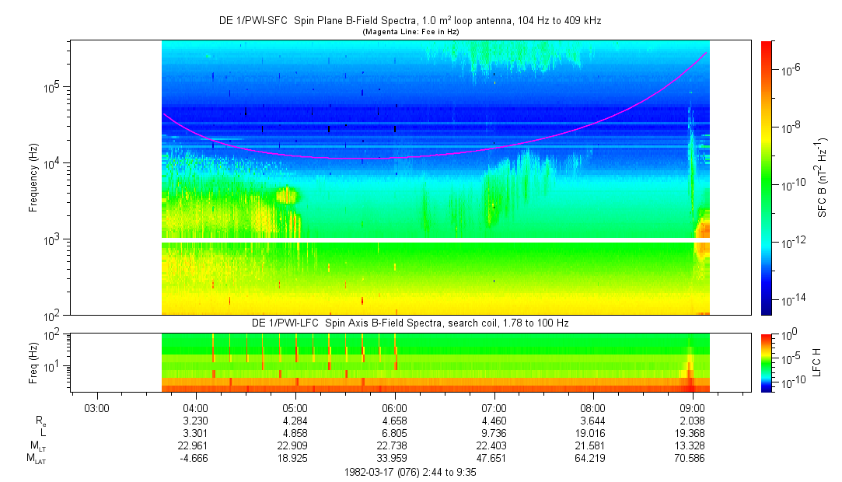
Task: Click the white gap band between the spectra
Action: [x=435, y=240]
